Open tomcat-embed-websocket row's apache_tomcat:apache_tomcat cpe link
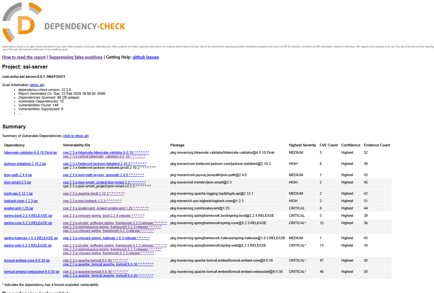 click(x=108, y=276)
